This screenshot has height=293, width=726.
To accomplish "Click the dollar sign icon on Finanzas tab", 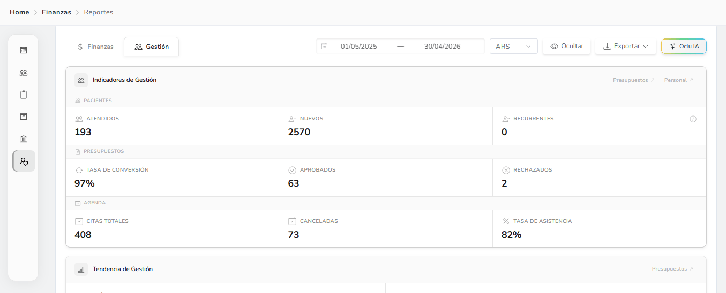I will pos(80,47).
